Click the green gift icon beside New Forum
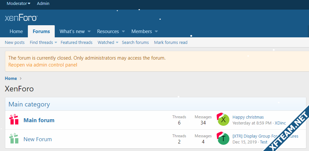The image size is (309, 151). [x=14, y=139]
